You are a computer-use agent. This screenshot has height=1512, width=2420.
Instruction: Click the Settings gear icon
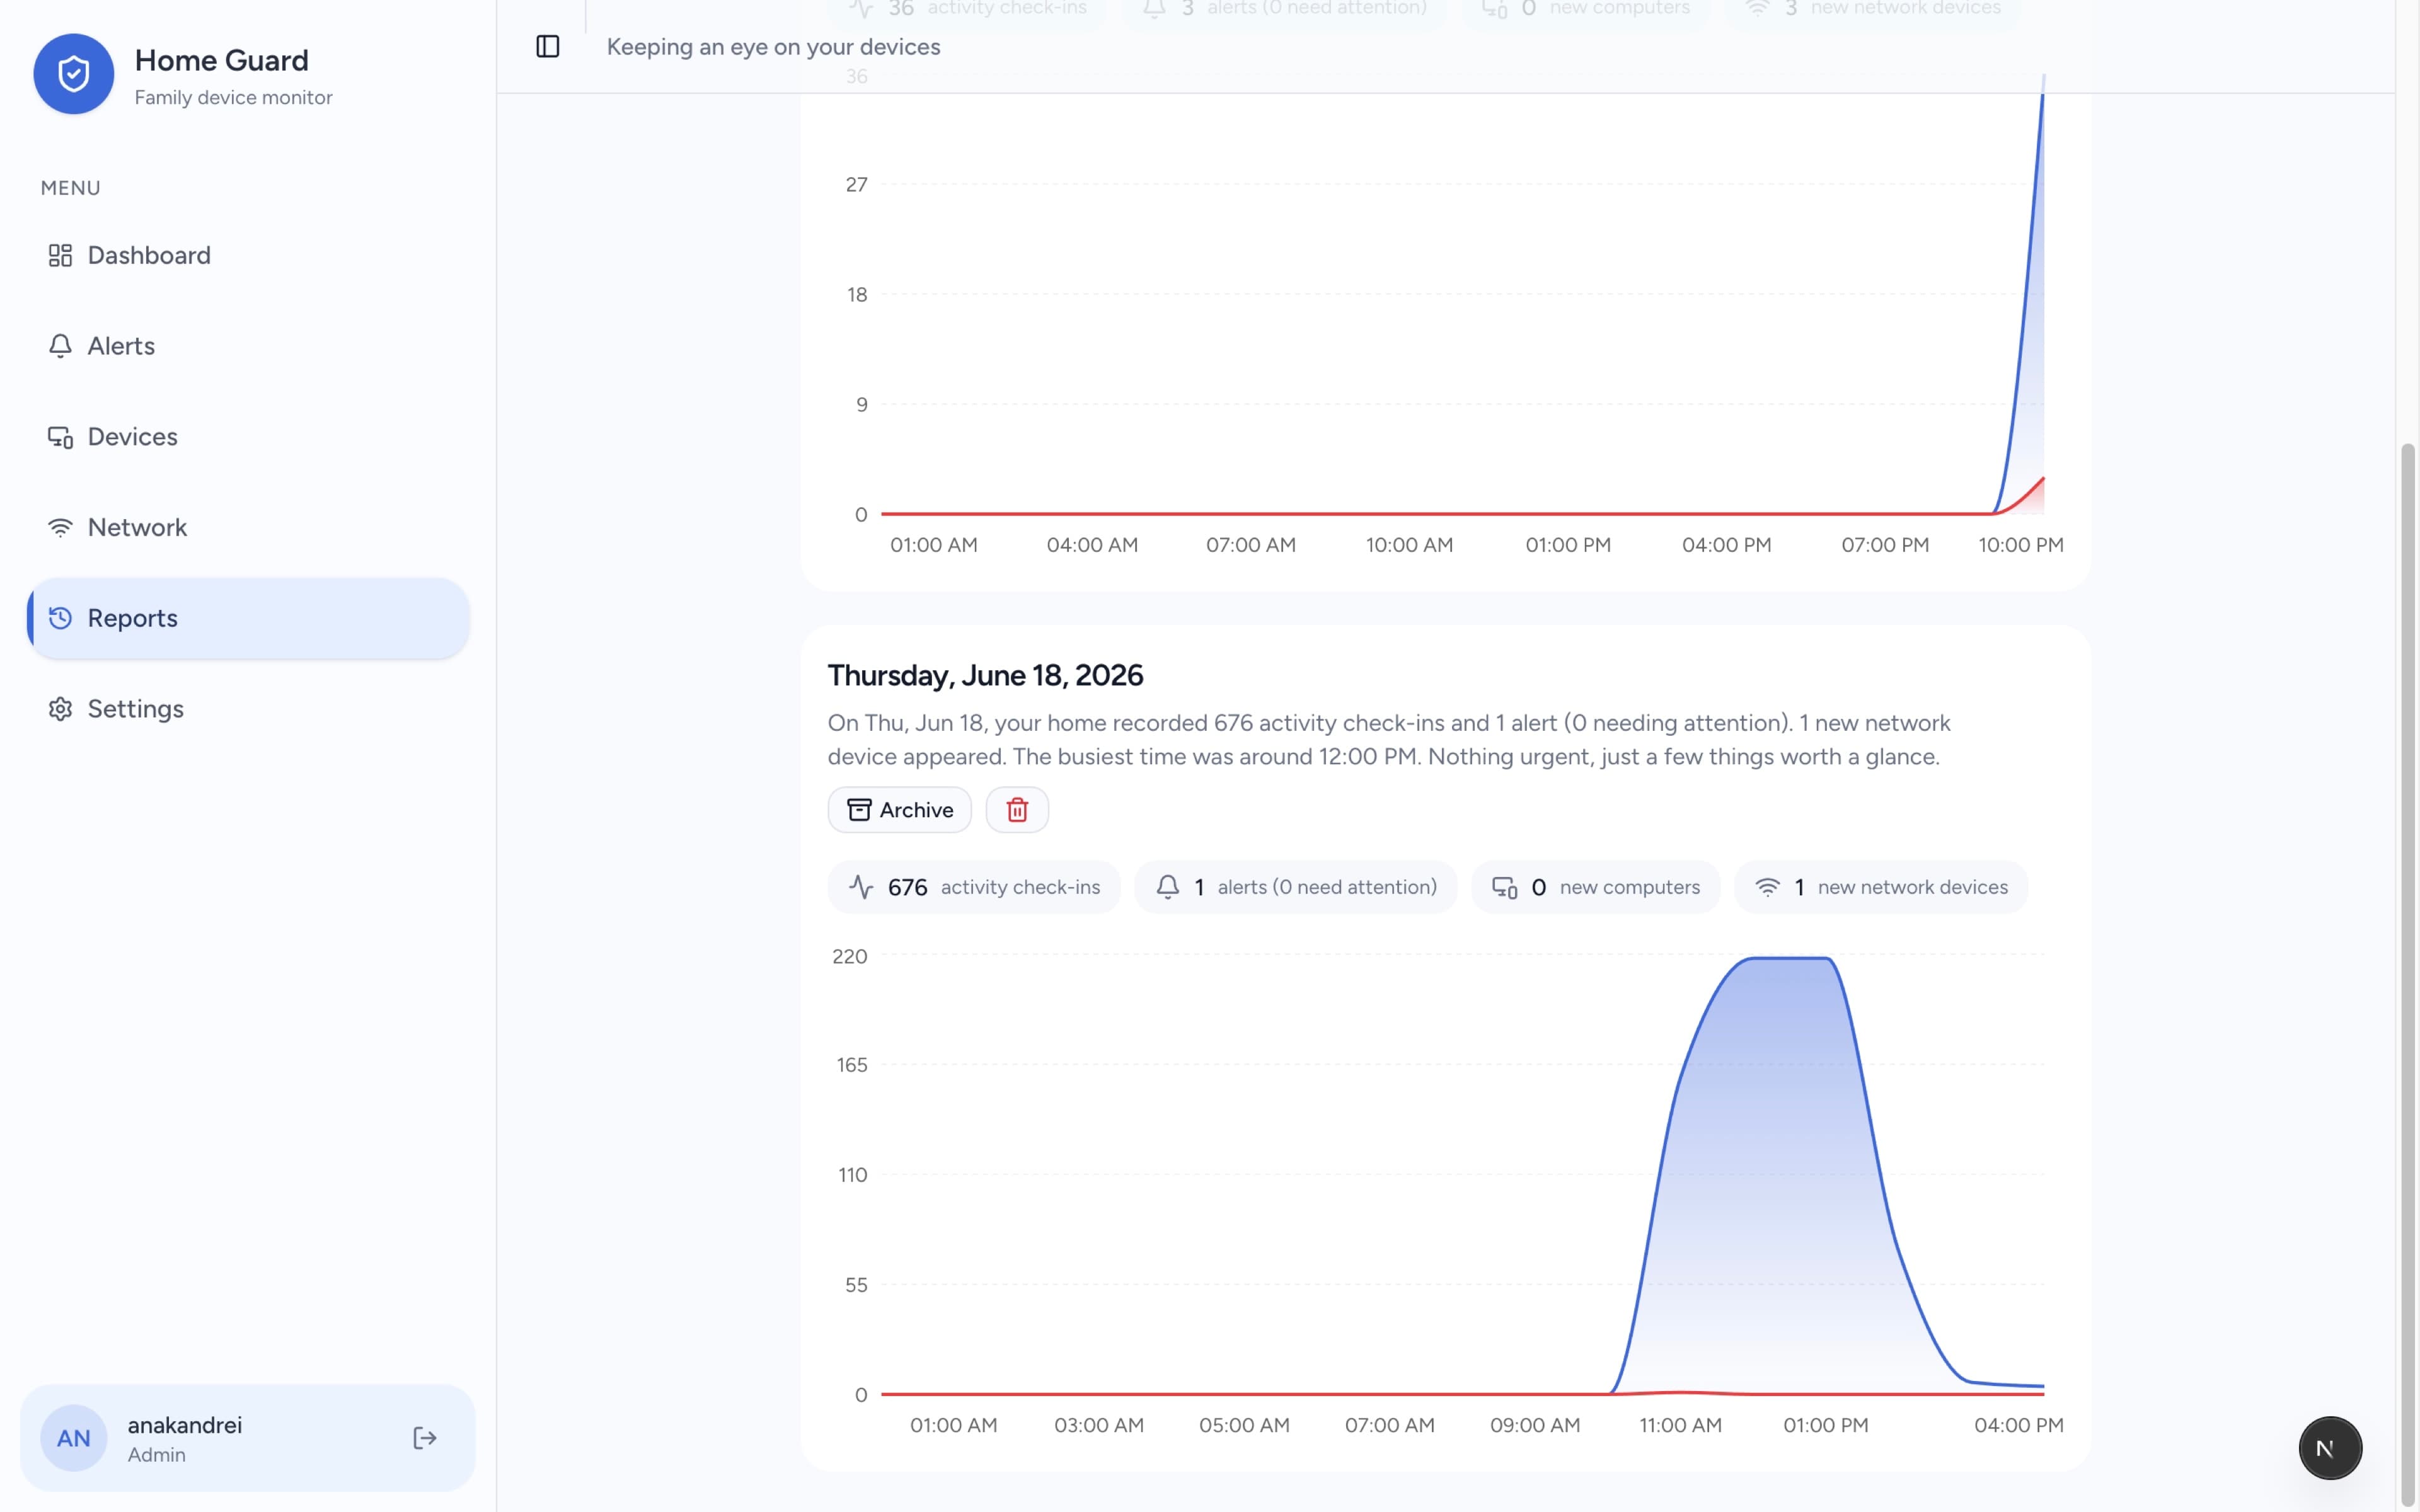pos(60,709)
